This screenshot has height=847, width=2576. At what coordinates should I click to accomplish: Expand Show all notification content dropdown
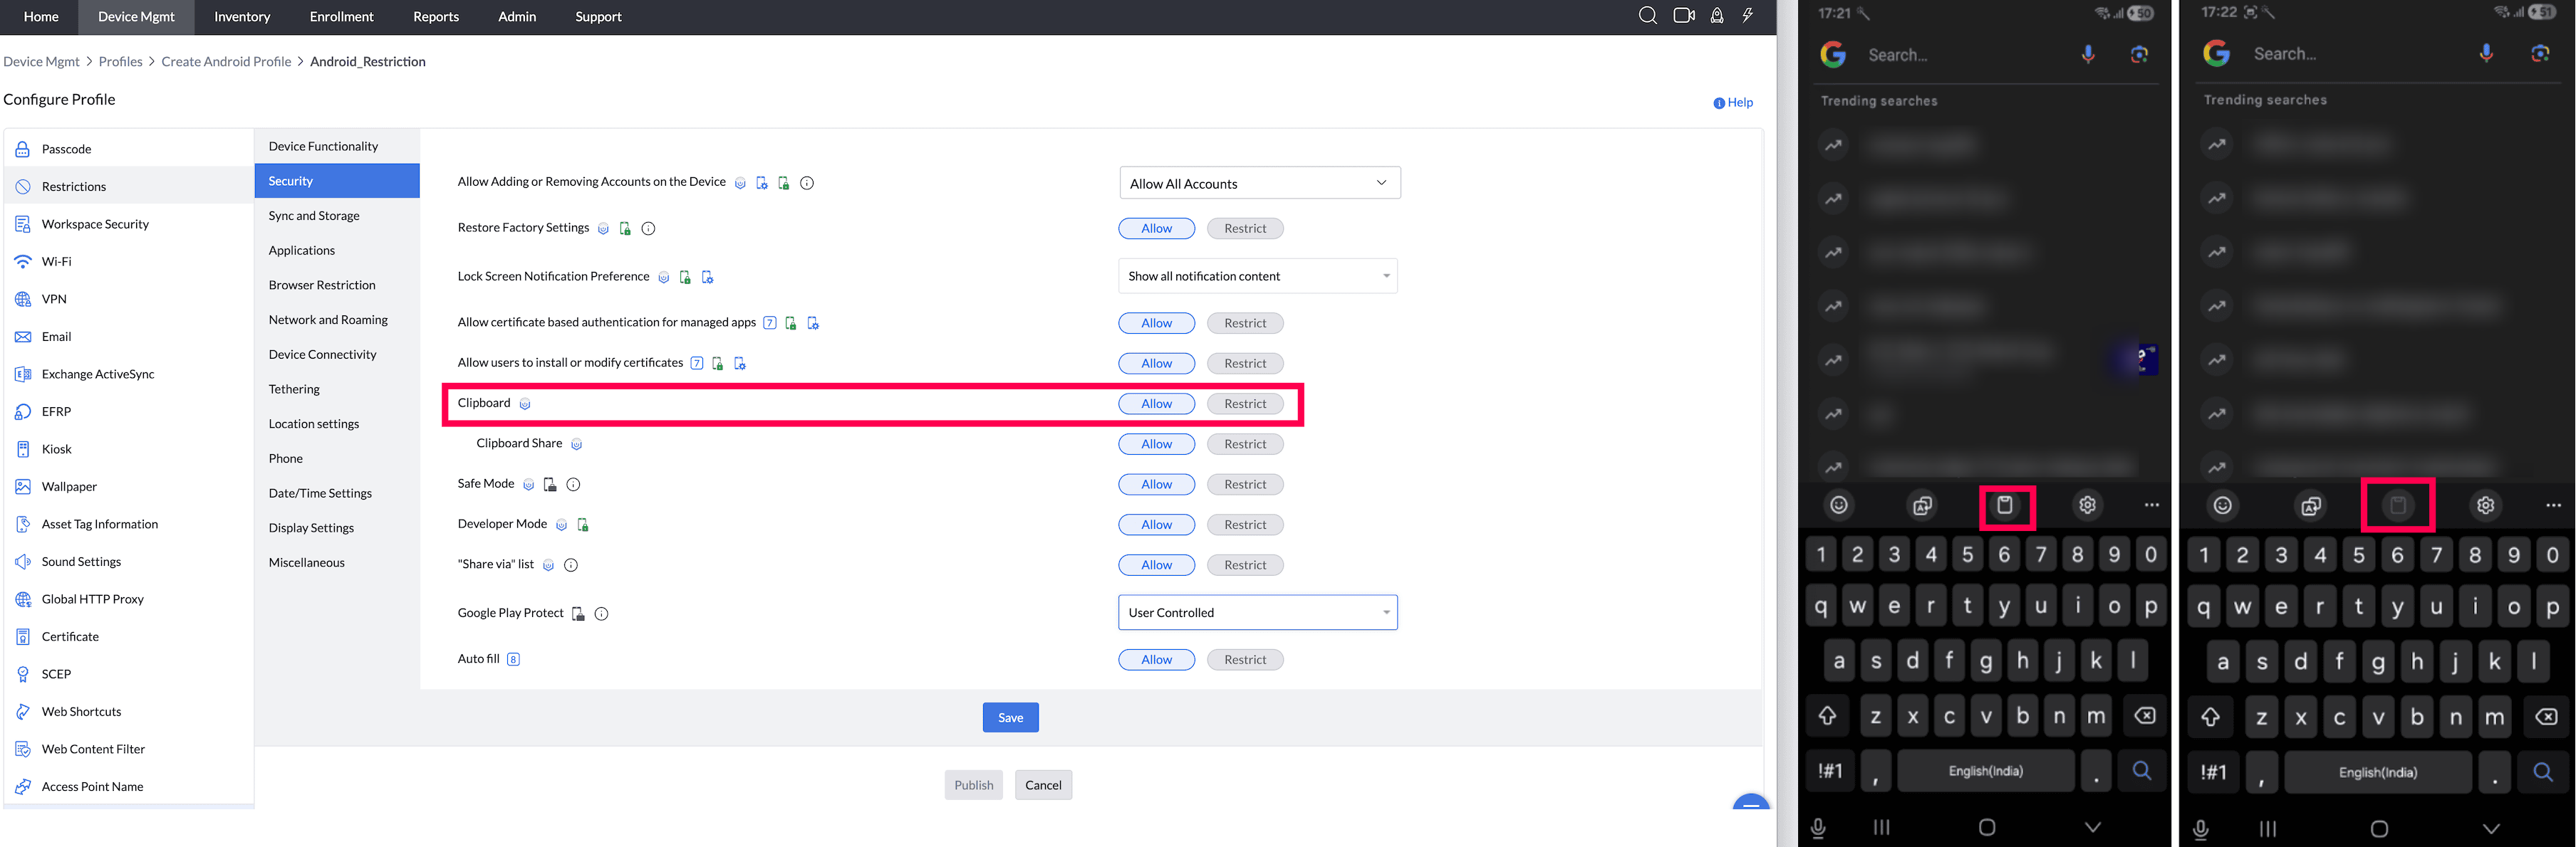tap(1257, 277)
